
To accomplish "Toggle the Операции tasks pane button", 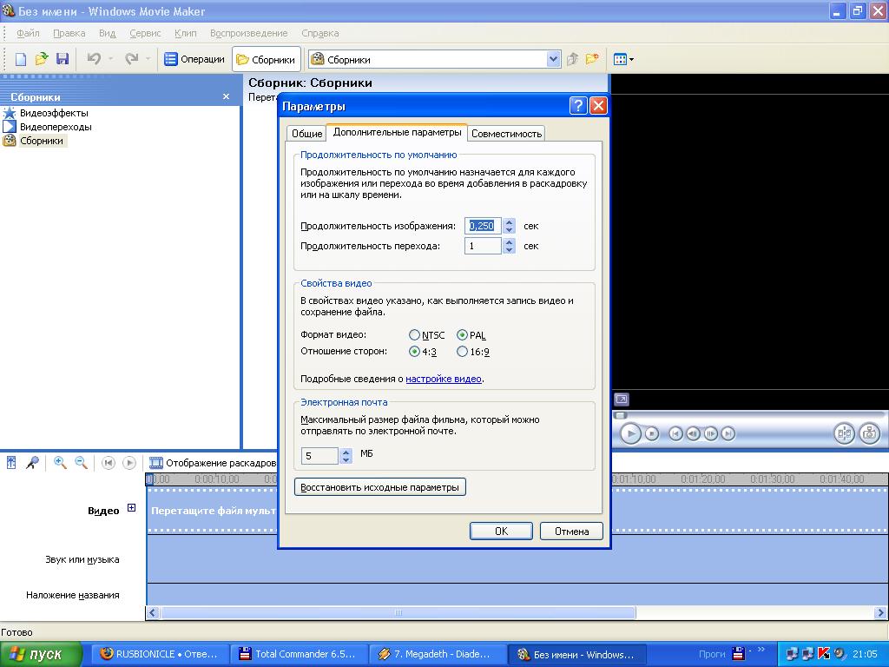I will 194,59.
